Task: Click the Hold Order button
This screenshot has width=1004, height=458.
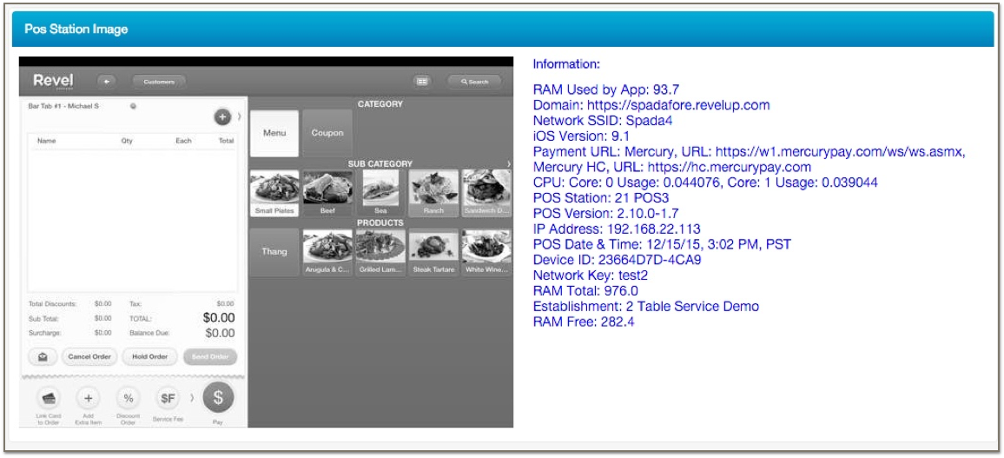Action: pyautogui.click(x=150, y=357)
